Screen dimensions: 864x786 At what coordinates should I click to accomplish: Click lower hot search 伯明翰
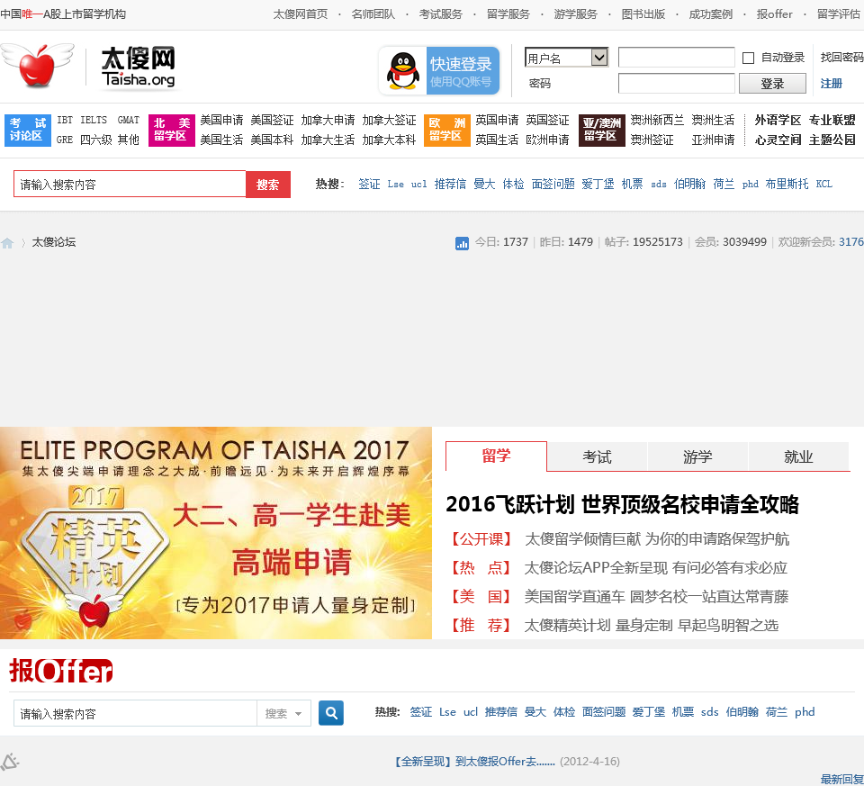742,712
